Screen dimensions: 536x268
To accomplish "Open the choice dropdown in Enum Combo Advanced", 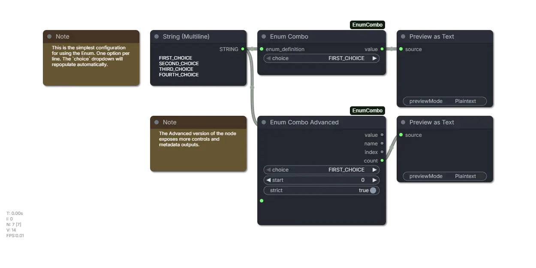I will tap(322, 170).
